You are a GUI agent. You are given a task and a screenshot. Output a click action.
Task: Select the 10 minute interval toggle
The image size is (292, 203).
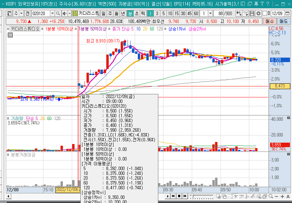point(170,13)
